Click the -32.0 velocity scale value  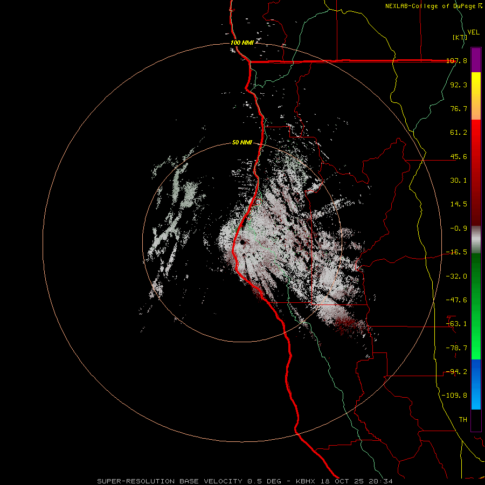(x=456, y=276)
